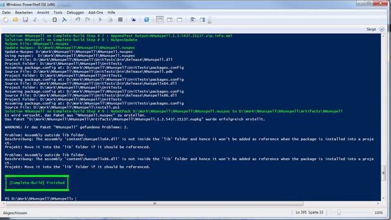Click line mentioning Hunspellx86.dll description
This screenshot has height=220, width=391.
189,159
